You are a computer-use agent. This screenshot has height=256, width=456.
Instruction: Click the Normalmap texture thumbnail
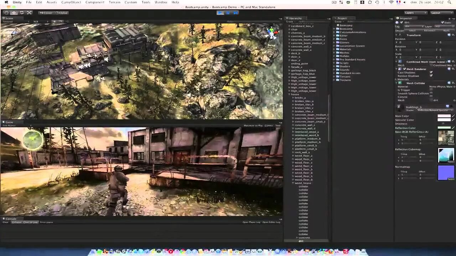click(446, 173)
